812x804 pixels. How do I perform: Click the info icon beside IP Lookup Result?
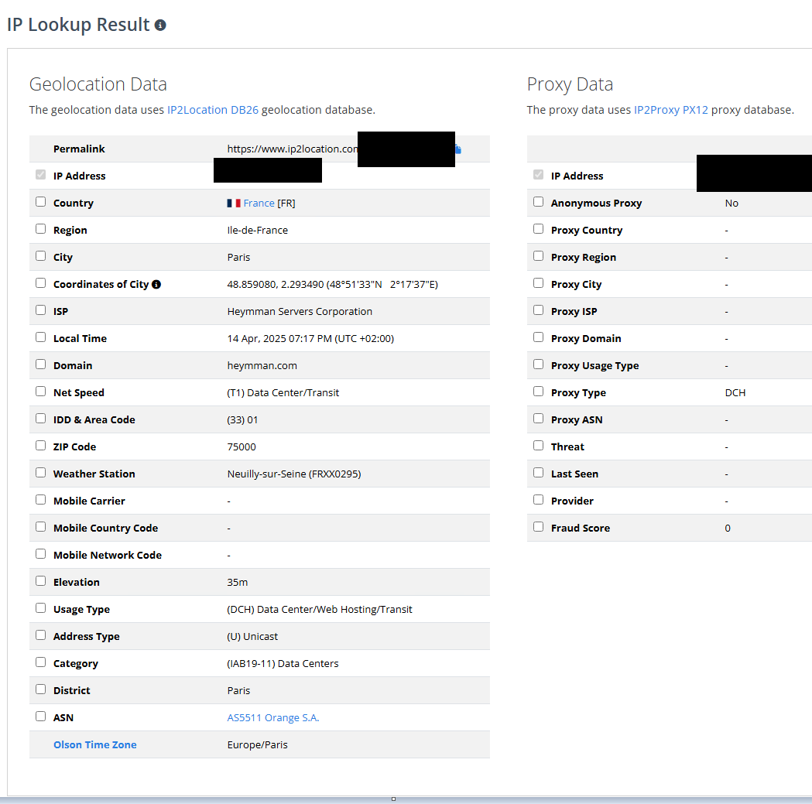[160, 26]
